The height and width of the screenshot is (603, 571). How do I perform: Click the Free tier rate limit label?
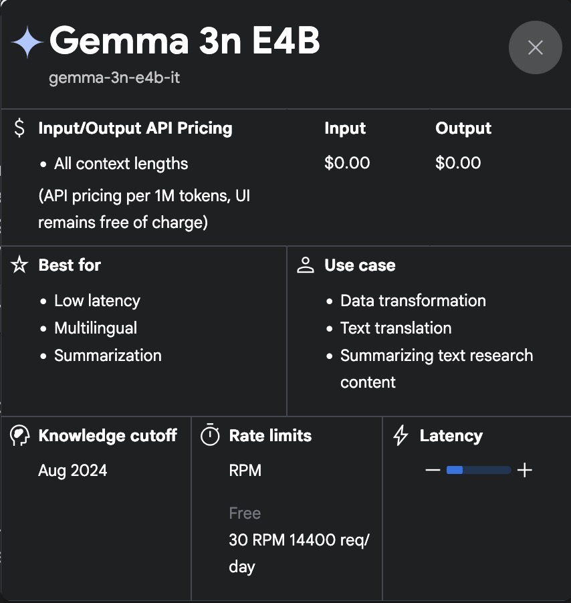245,513
